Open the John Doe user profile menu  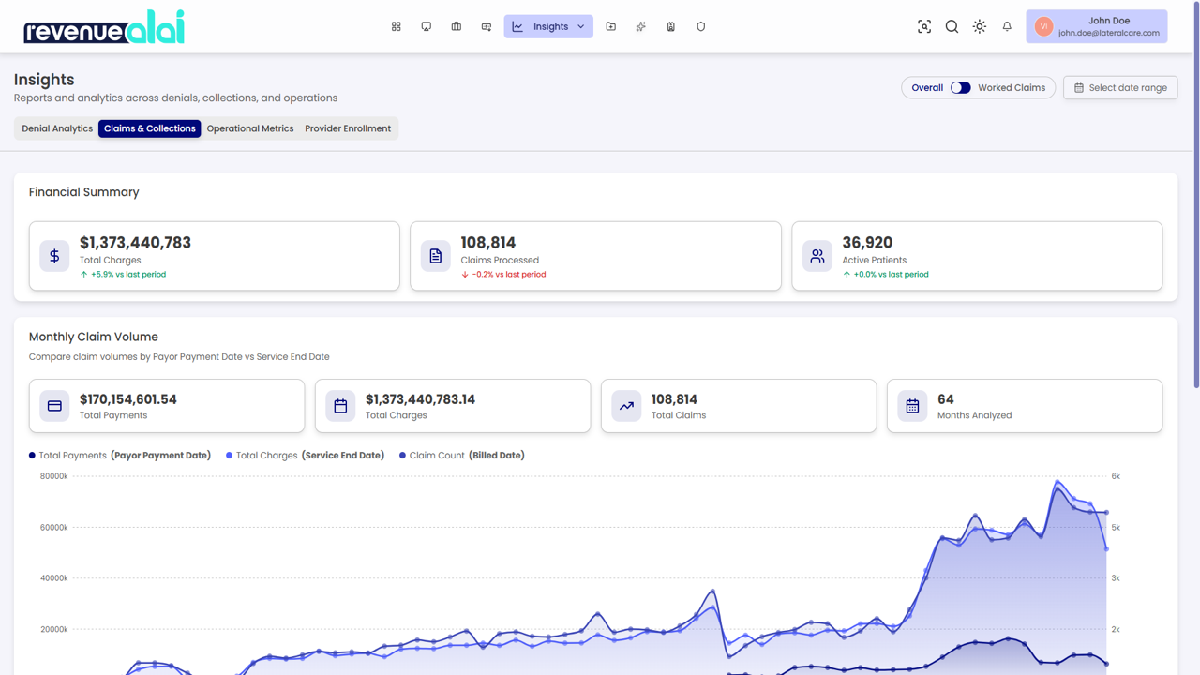coord(1096,26)
